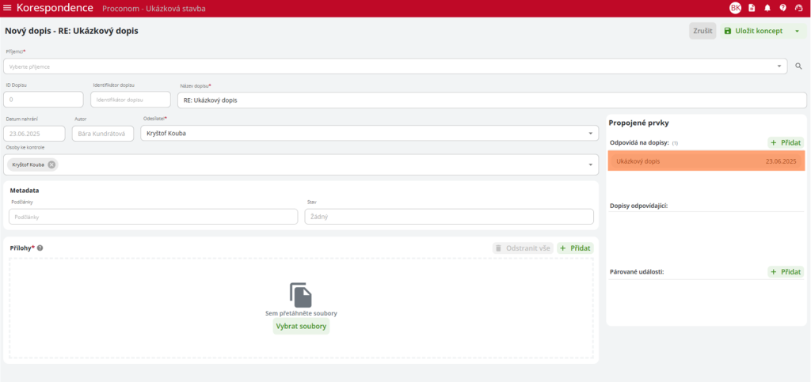Save draft with Uložit koncept

click(x=754, y=31)
